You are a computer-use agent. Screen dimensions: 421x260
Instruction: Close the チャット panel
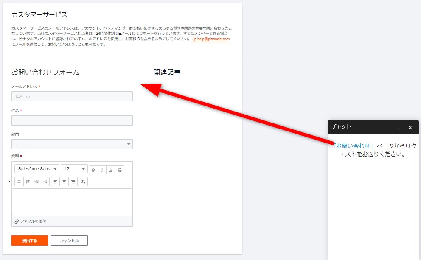pos(410,128)
